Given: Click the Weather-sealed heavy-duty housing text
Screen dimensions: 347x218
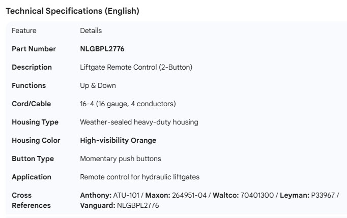Looking at the screenshot, I should point(139,122).
